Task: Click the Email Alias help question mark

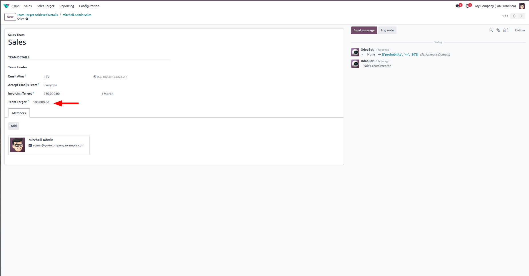Action: pyautogui.click(x=26, y=75)
